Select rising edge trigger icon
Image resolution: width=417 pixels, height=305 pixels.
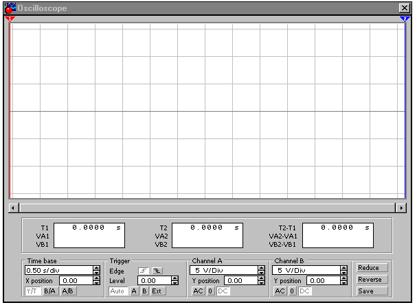pos(144,271)
